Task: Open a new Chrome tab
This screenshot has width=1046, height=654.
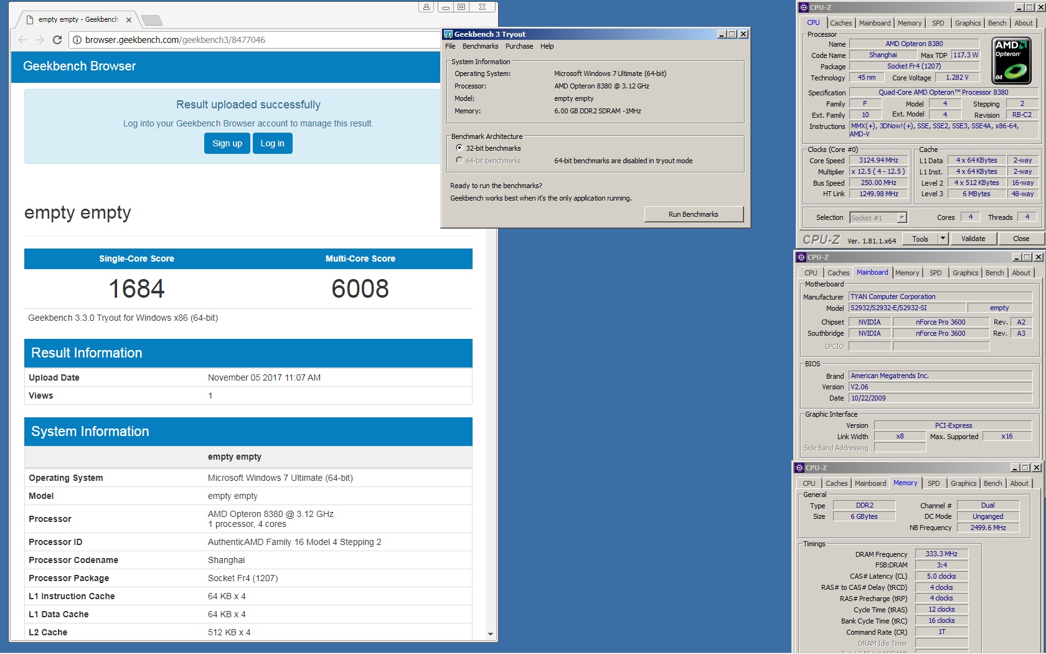Action: pyautogui.click(x=152, y=21)
